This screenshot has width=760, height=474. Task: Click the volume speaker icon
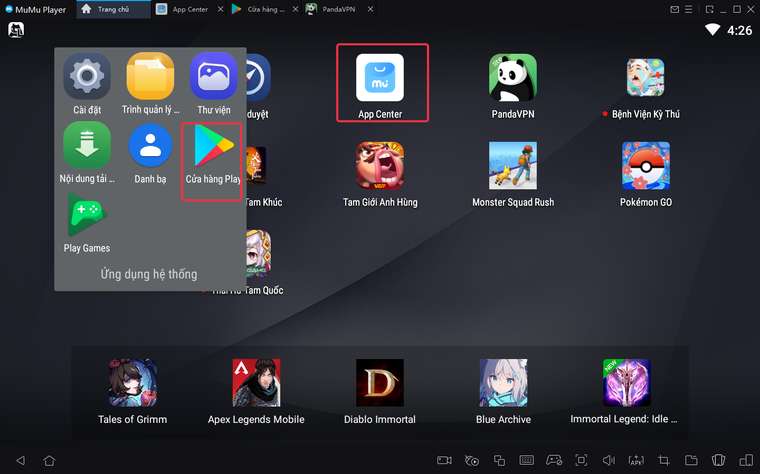tap(609, 460)
